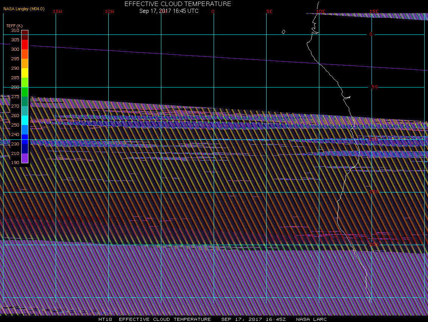Click the 5E longitude label

coord(269,11)
